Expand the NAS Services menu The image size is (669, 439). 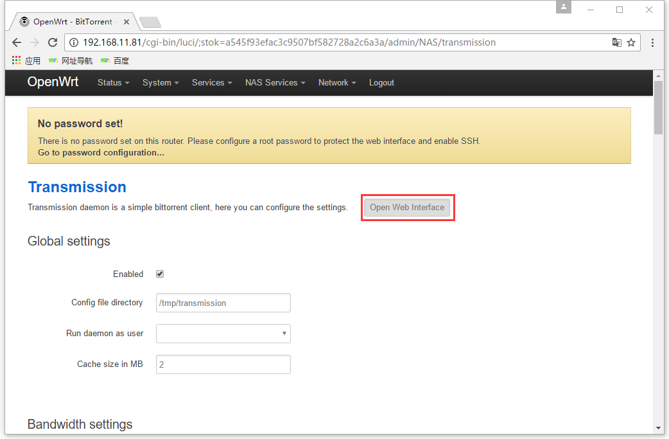275,82
